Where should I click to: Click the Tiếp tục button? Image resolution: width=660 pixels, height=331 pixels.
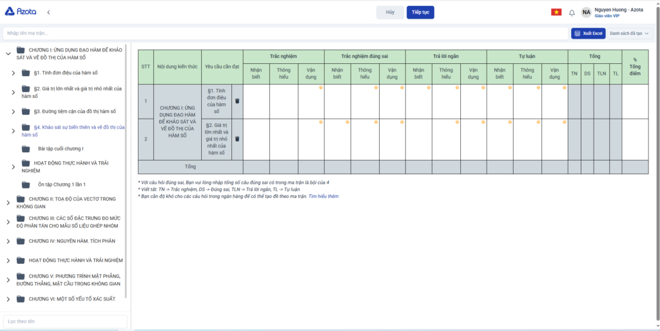click(420, 12)
